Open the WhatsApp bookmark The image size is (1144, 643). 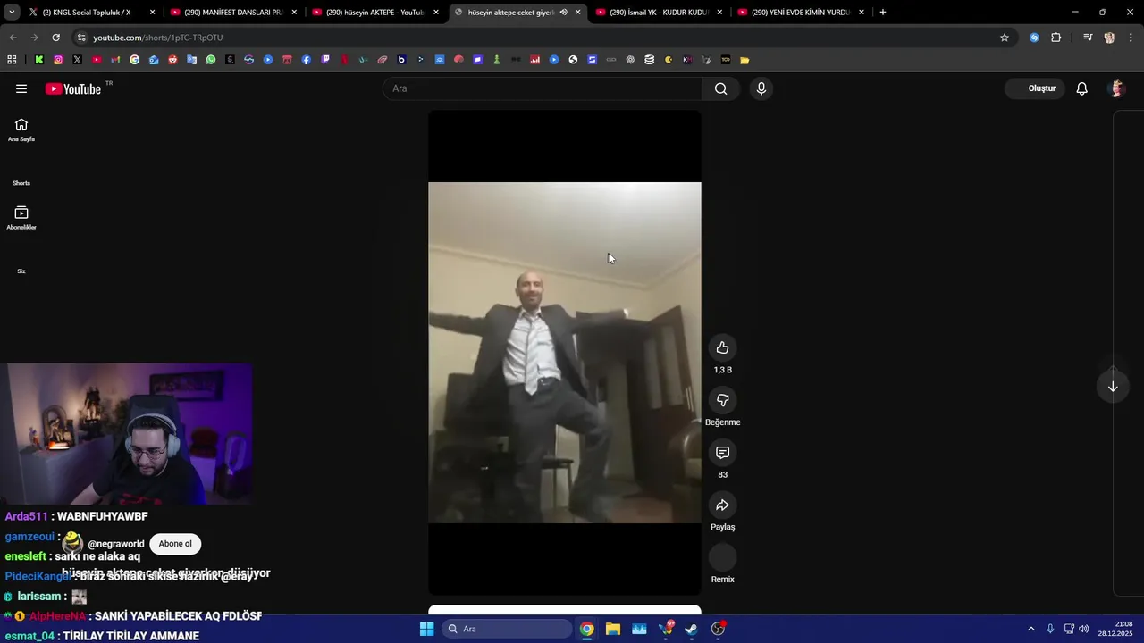pos(211,60)
